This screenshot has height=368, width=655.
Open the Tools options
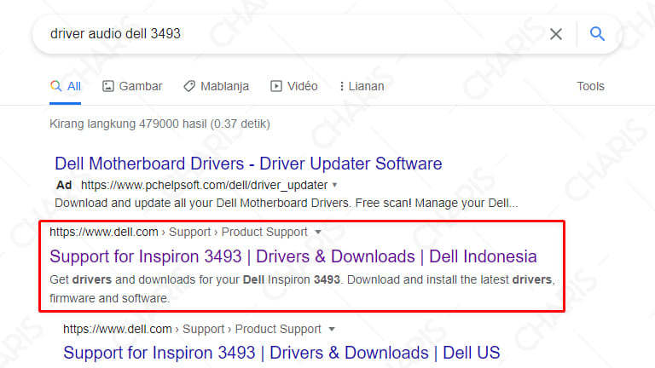point(590,86)
